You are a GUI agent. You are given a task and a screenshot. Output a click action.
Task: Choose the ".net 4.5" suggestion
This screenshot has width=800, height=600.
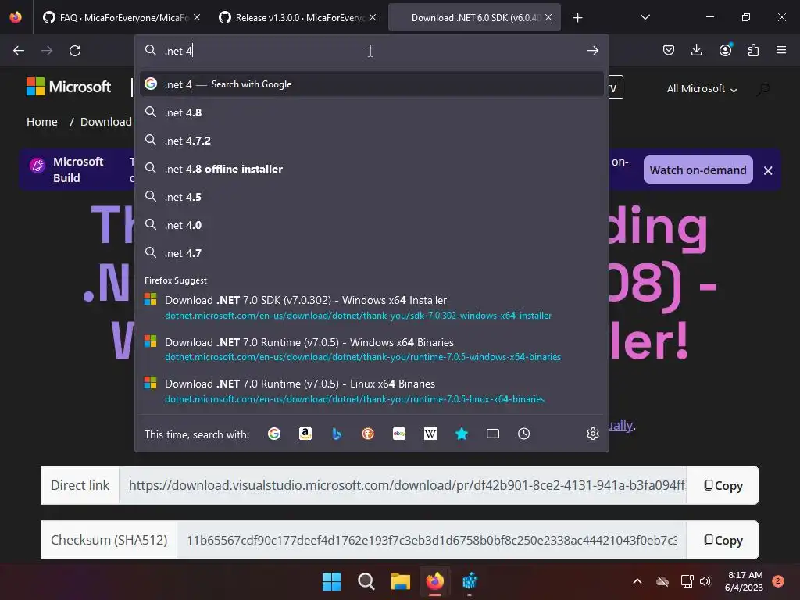[371, 197]
